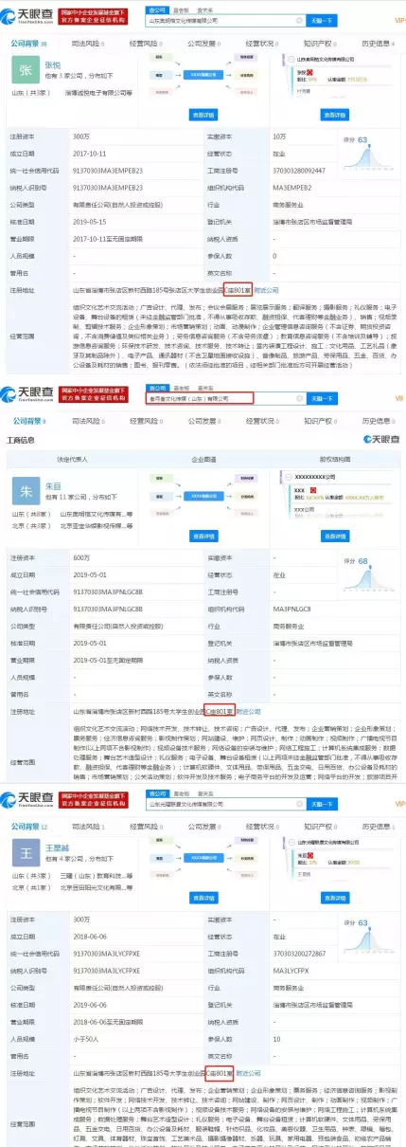The image size is (406, 1147).
Task: Click establishment date 2017-10-11 beside 成立日期
Action: pos(92,153)
